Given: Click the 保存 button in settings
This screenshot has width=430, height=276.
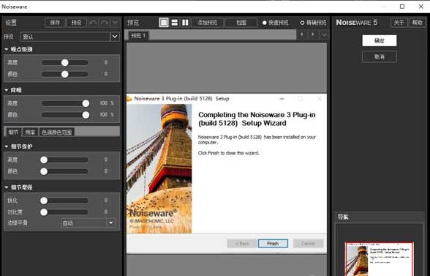Looking at the screenshot, I should click(x=55, y=22).
